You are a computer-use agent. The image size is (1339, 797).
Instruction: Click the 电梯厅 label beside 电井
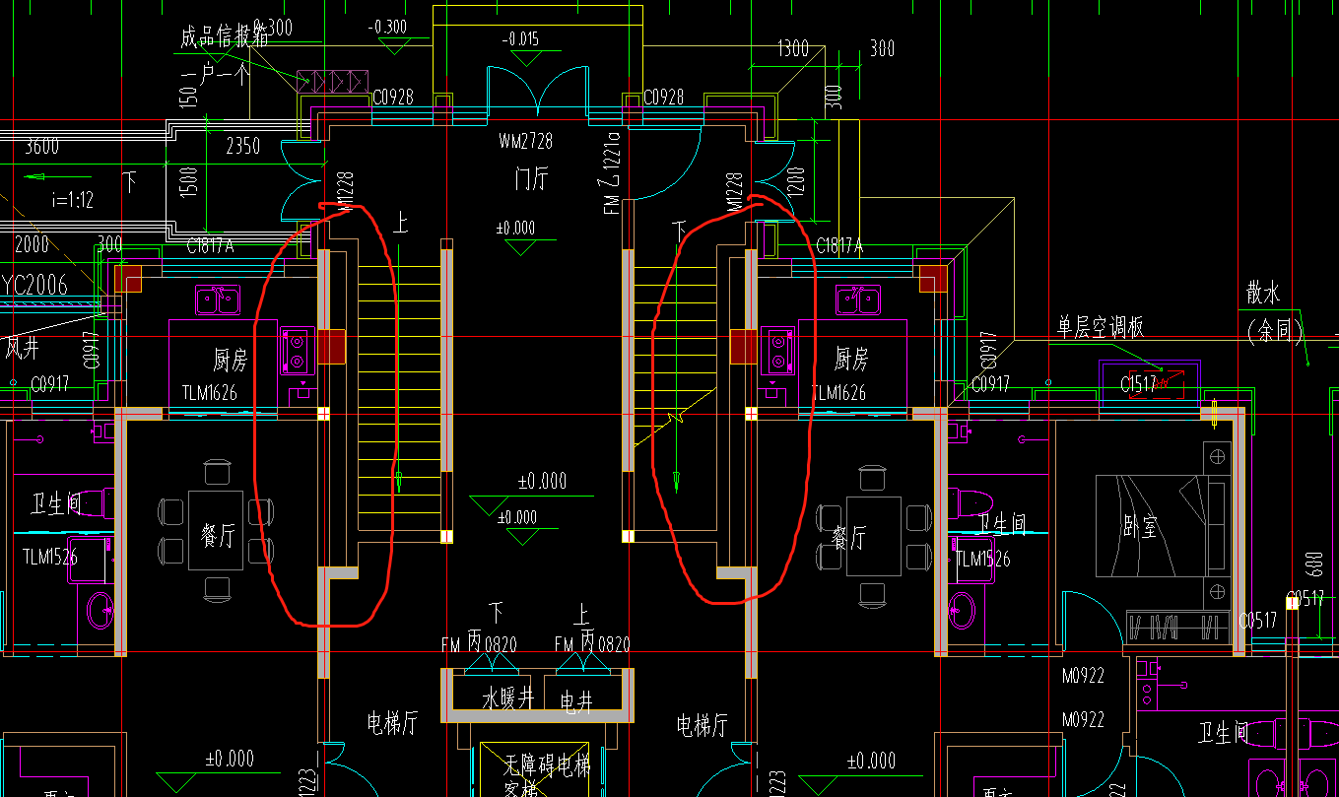pos(702,726)
